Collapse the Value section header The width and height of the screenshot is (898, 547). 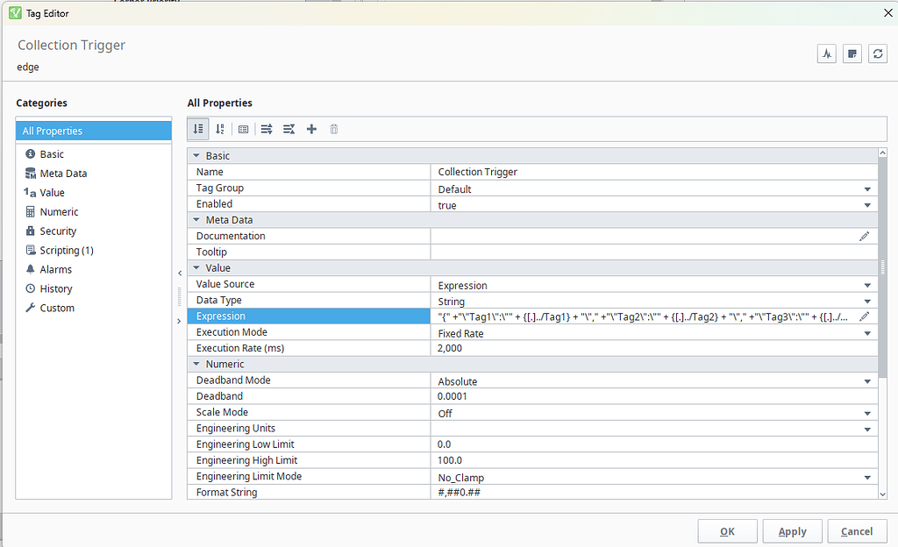(196, 267)
